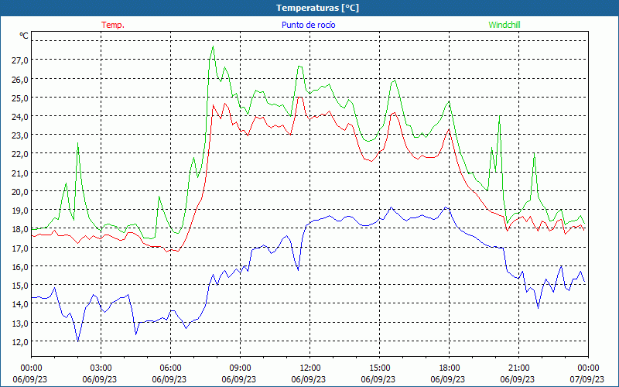
Task: Click the 12:00 time axis label
Action: point(310,368)
